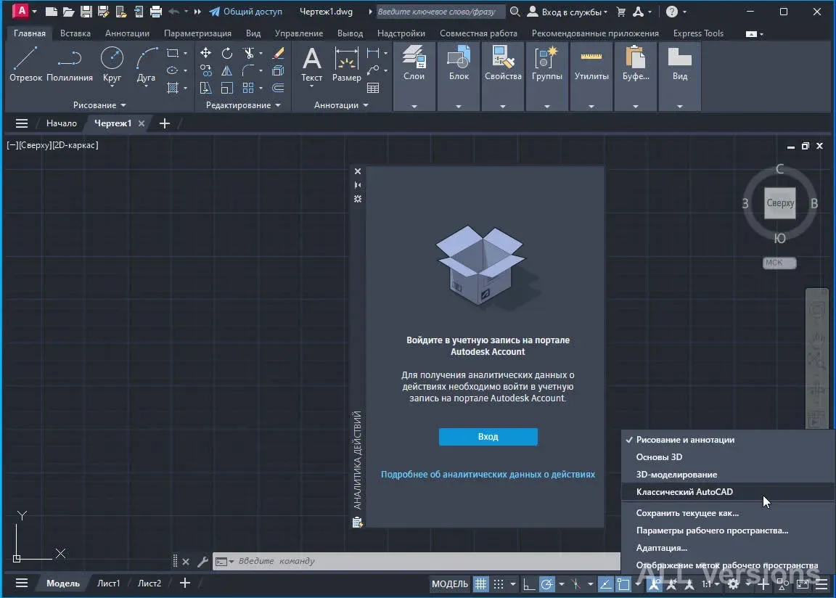This screenshot has width=836, height=598.
Task: Choose Основы 3D workspace
Action: click(728, 456)
